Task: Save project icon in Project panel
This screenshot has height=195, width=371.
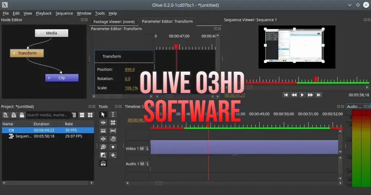Action: click(x=22, y=115)
